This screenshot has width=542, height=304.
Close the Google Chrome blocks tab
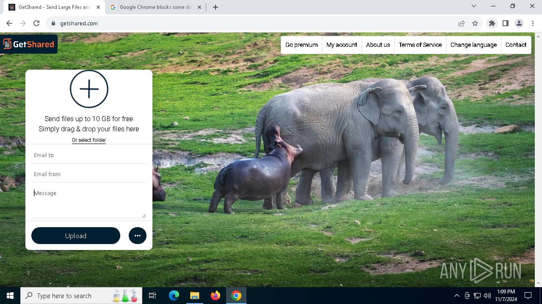coord(199,7)
